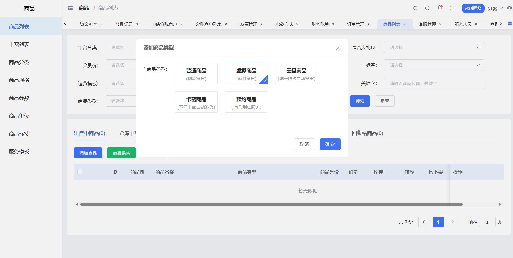This screenshot has width=513, height=258.
Task: Switch to the 财务账单 tab
Action: click(x=320, y=24)
